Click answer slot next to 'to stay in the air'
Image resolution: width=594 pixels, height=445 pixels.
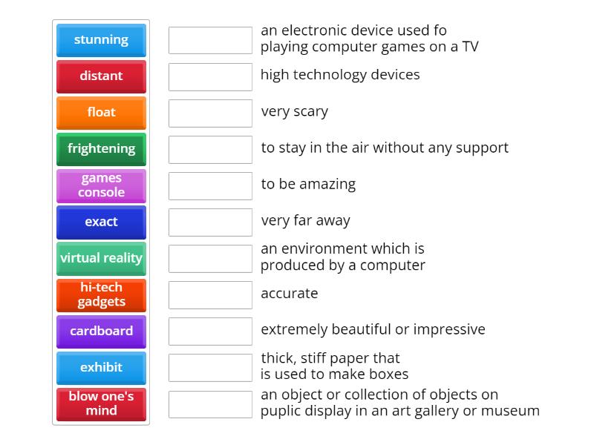210,149
